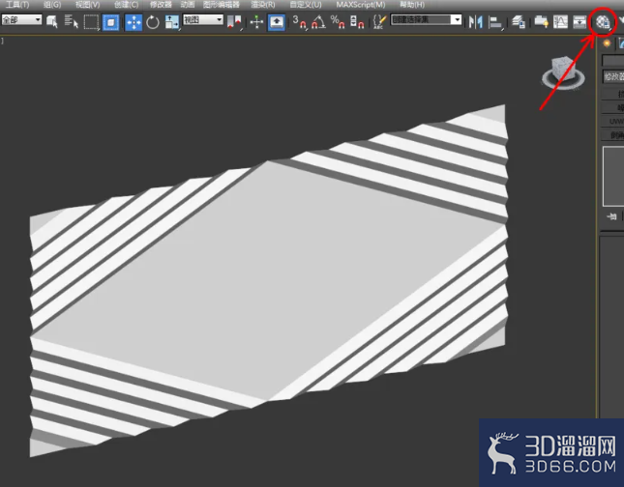Open the 工具(T) menu
The height and width of the screenshot is (487, 624).
(17, 5)
